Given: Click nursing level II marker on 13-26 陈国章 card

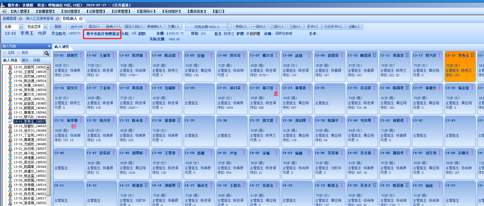Looking at the screenshot, I should (407, 88).
